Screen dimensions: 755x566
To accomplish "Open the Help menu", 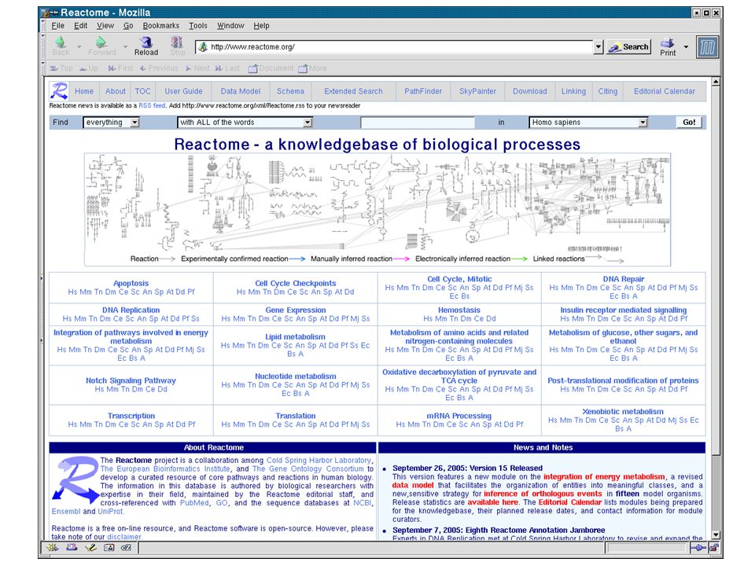I will point(261,25).
